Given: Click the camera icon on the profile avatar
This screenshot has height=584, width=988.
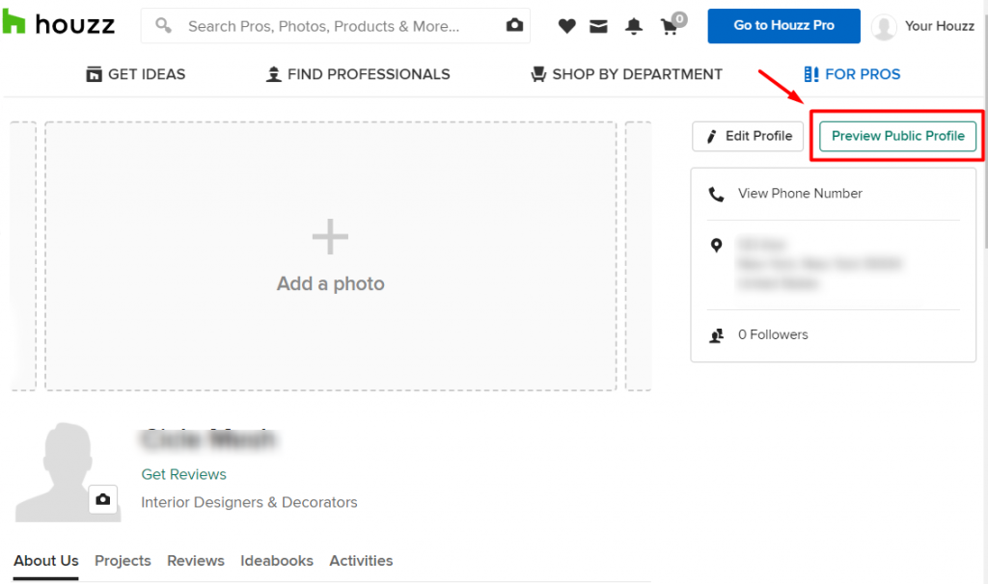Looking at the screenshot, I should [x=104, y=500].
